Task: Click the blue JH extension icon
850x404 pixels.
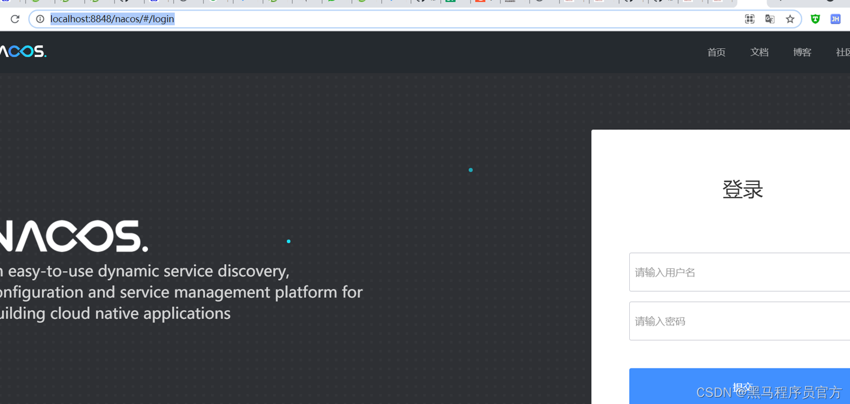Action: pyautogui.click(x=835, y=19)
